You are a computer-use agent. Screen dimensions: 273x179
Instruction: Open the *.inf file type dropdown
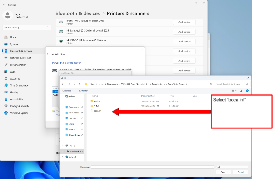(232, 167)
